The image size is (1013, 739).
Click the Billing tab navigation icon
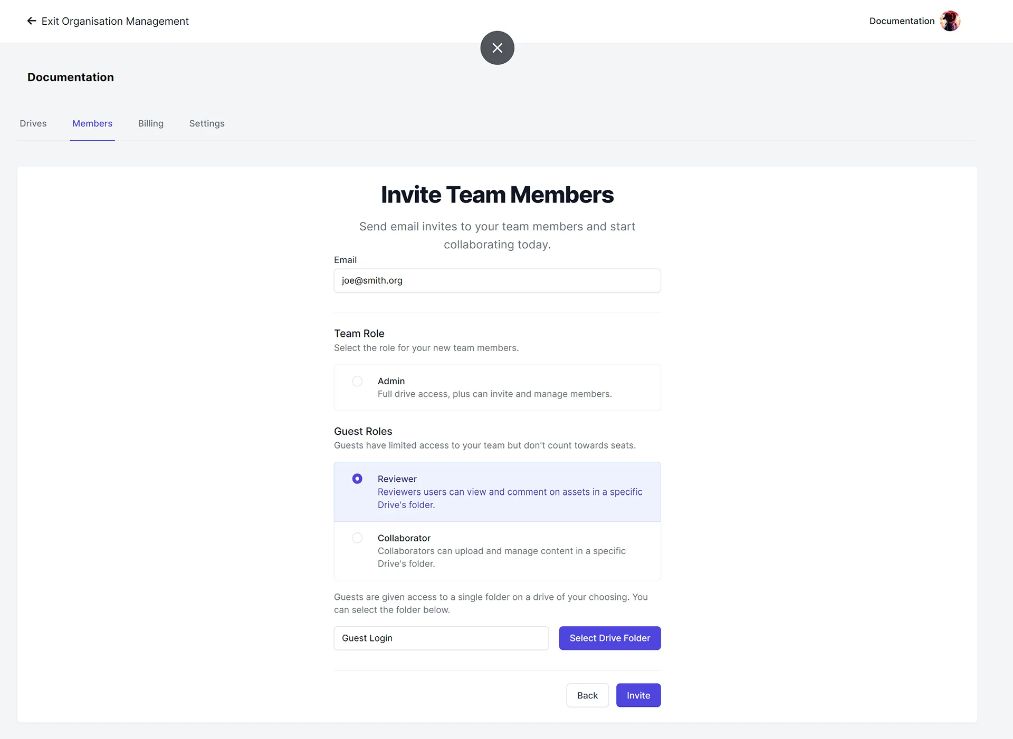150,123
